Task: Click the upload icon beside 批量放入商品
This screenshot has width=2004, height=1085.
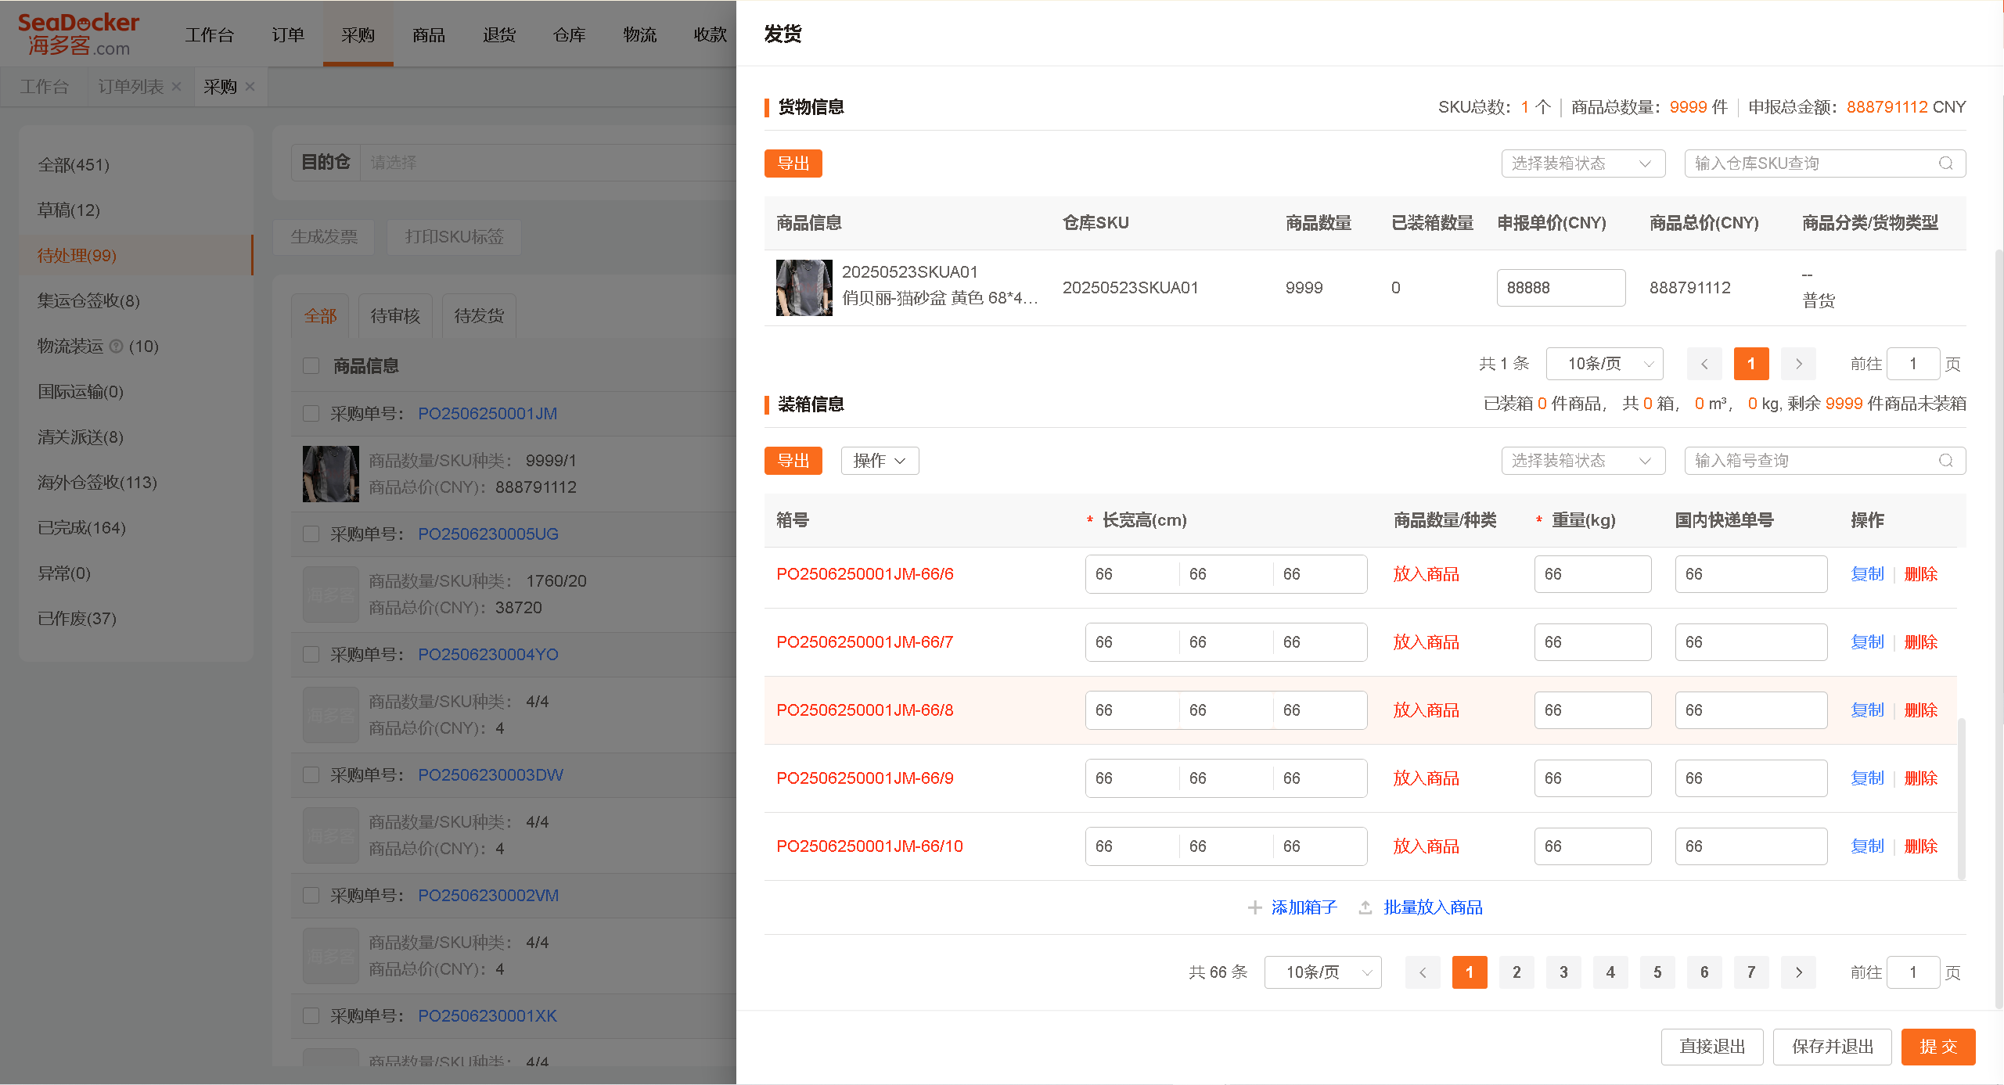Action: [1365, 907]
